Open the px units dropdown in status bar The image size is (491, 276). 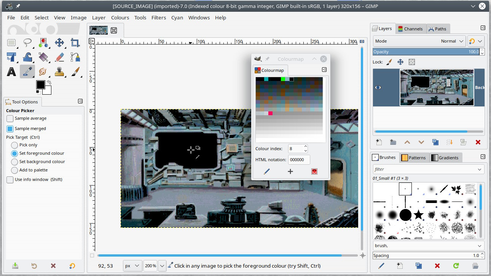(133, 266)
